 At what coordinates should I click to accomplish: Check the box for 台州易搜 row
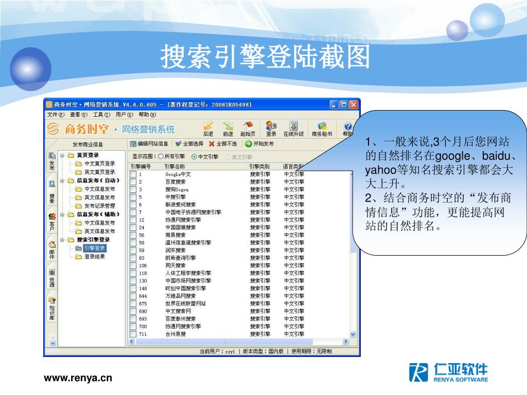click(x=133, y=334)
